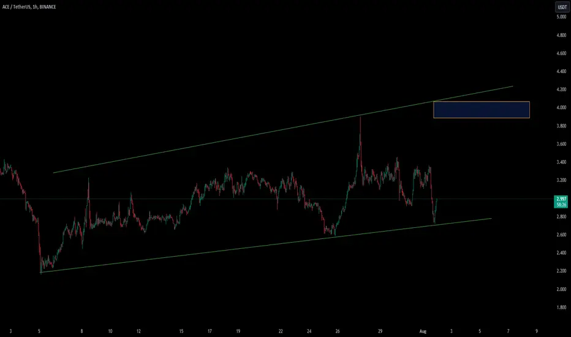Click the 3.400 price axis label
This screenshot has height=337, width=571.
coord(561,162)
